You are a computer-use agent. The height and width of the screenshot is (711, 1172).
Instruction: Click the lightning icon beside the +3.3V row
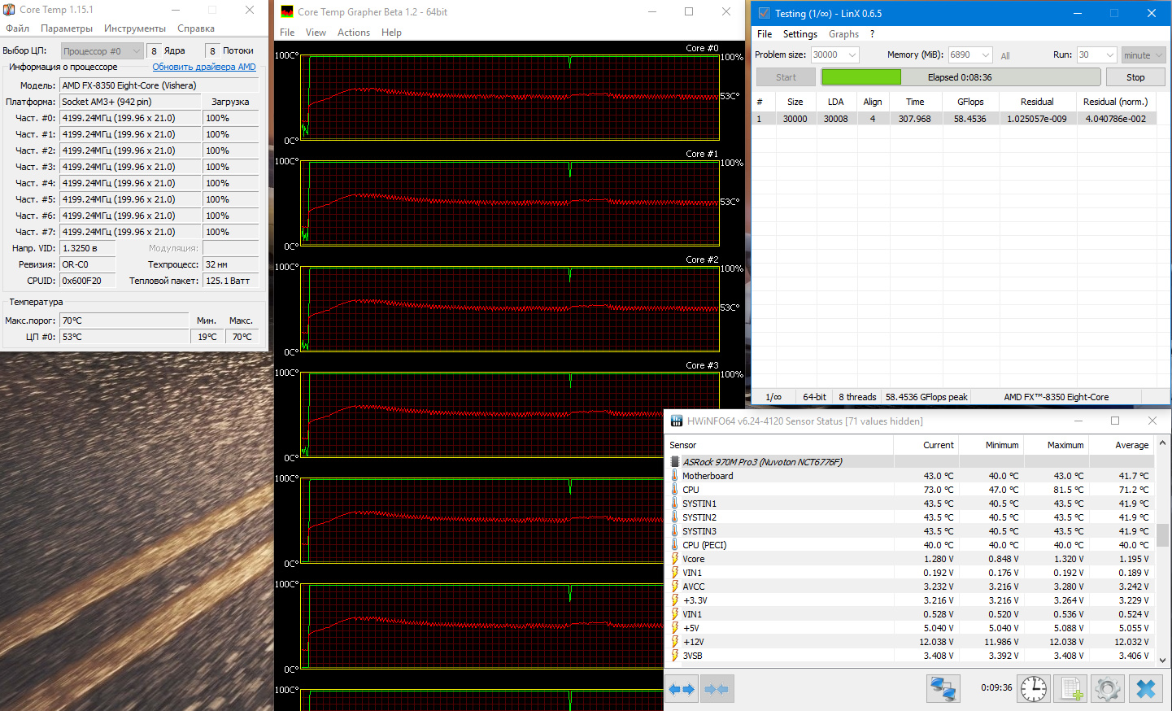[x=674, y=600]
